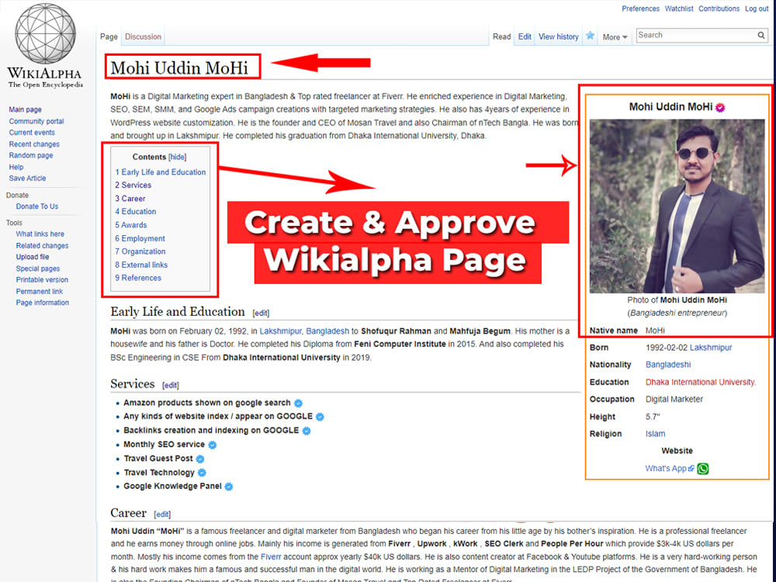Image resolution: width=776 pixels, height=582 pixels.
Task: Click in the Search input field
Action: click(696, 35)
